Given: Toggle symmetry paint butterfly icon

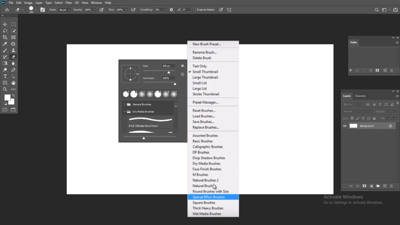Looking at the screenshot, I should click(x=229, y=10).
